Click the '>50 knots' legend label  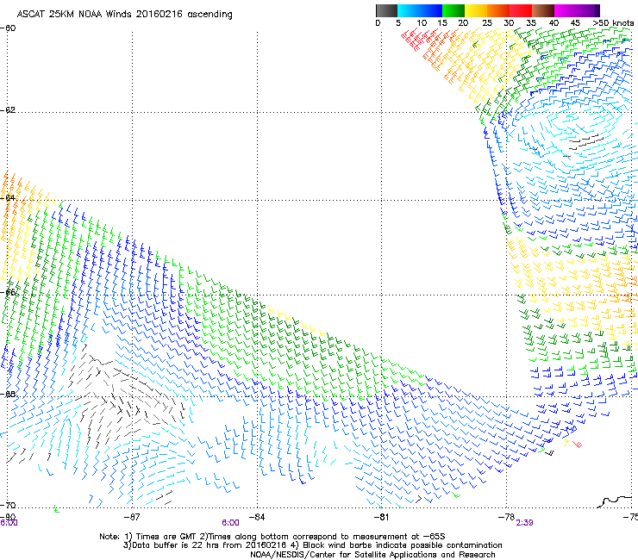coord(613,23)
